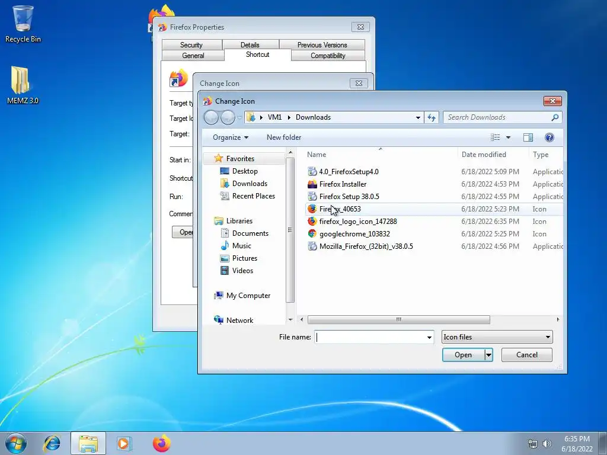The height and width of the screenshot is (455, 607).
Task: Open the Videos library
Action: pyautogui.click(x=242, y=270)
